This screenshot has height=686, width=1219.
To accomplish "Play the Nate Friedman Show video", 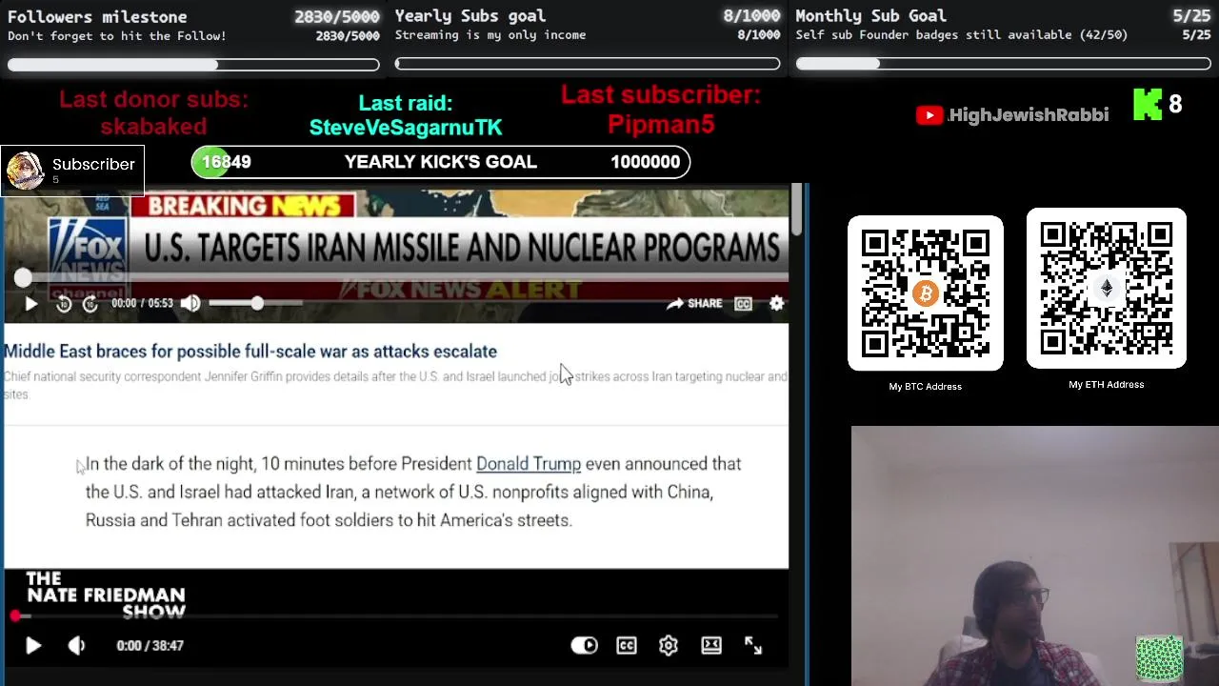I will pos(32,645).
